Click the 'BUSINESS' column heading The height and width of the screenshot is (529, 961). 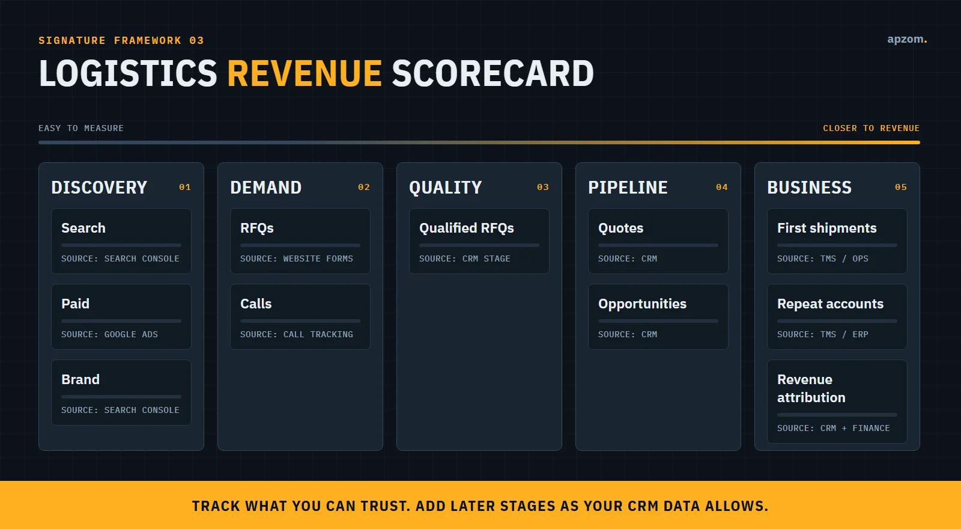pyautogui.click(x=809, y=188)
